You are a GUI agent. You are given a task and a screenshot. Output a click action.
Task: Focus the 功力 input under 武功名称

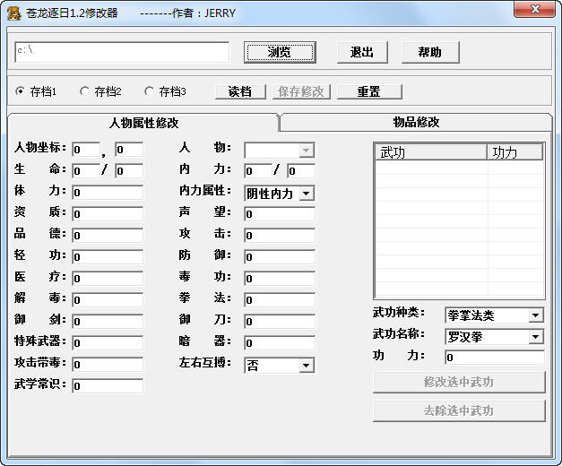tap(495, 358)
